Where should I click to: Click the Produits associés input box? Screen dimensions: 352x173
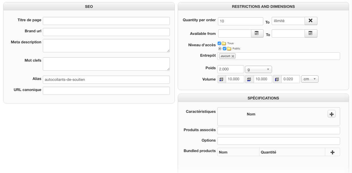278,131
